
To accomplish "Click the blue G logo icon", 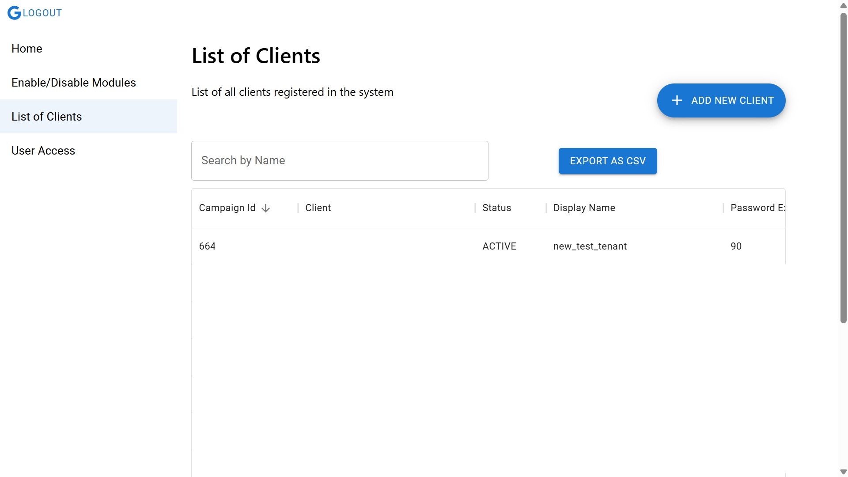I will tap(14, 13).
